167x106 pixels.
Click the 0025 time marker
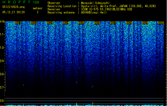pyautogui.click(x=82, y=23)
